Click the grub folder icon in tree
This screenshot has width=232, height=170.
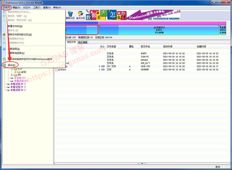pyautogui.click(x=19, y=72)
